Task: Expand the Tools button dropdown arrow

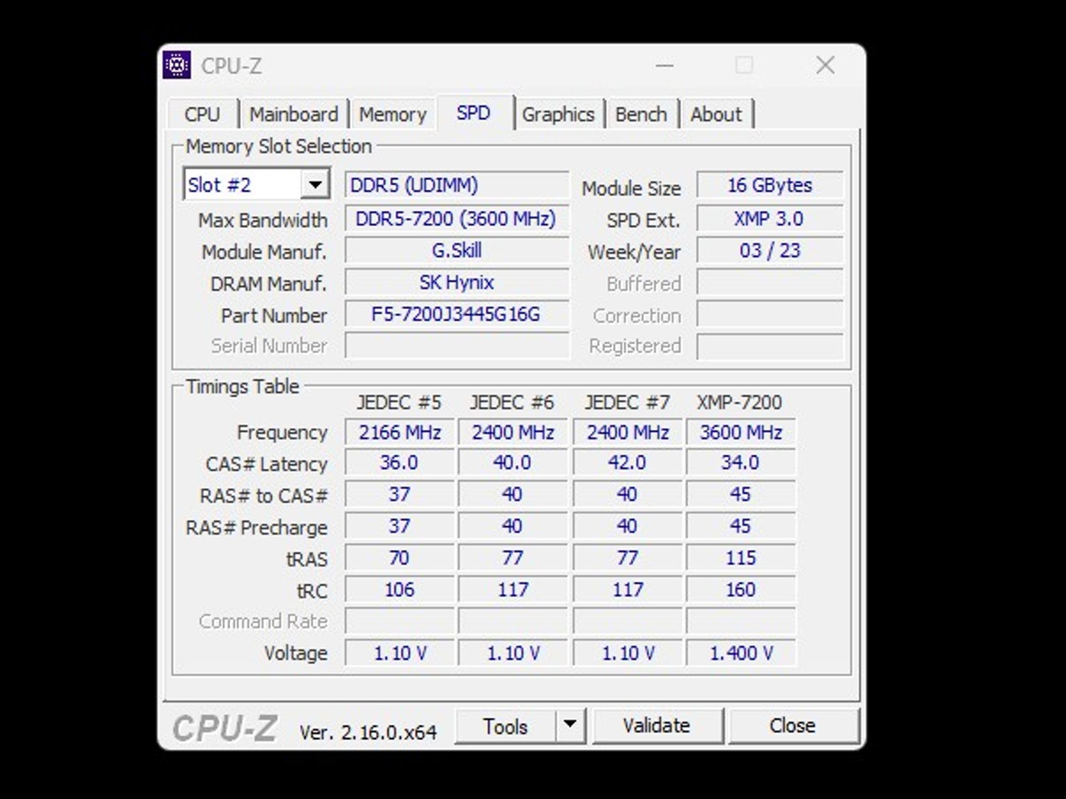Action: click(x=570, y=725)
